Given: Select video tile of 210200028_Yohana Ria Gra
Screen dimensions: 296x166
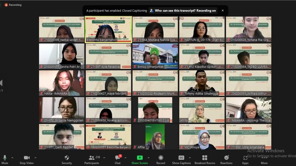Looking at the screenshot, I should point(249,29).
